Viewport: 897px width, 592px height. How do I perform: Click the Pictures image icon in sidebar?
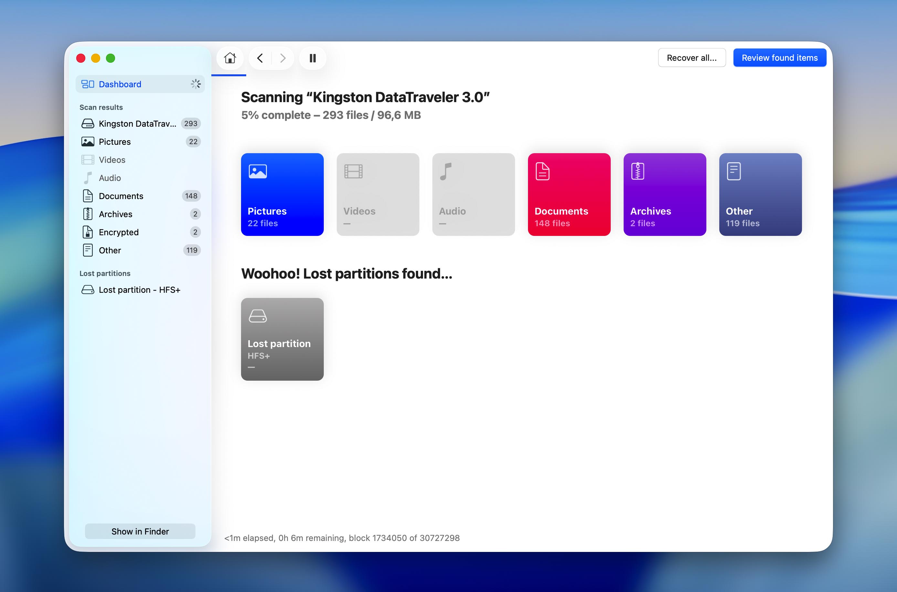(x=88, y=142)
